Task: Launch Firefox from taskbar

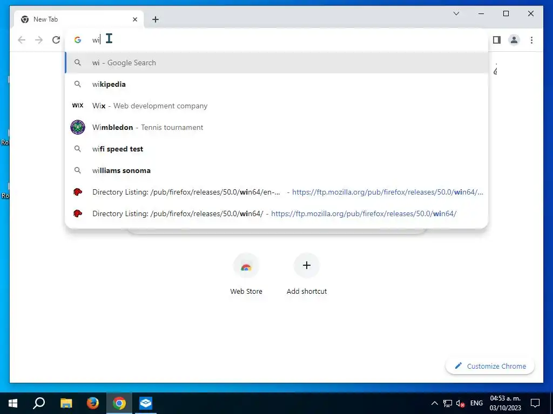Action: pyautogui.click(x=93, y=403)
